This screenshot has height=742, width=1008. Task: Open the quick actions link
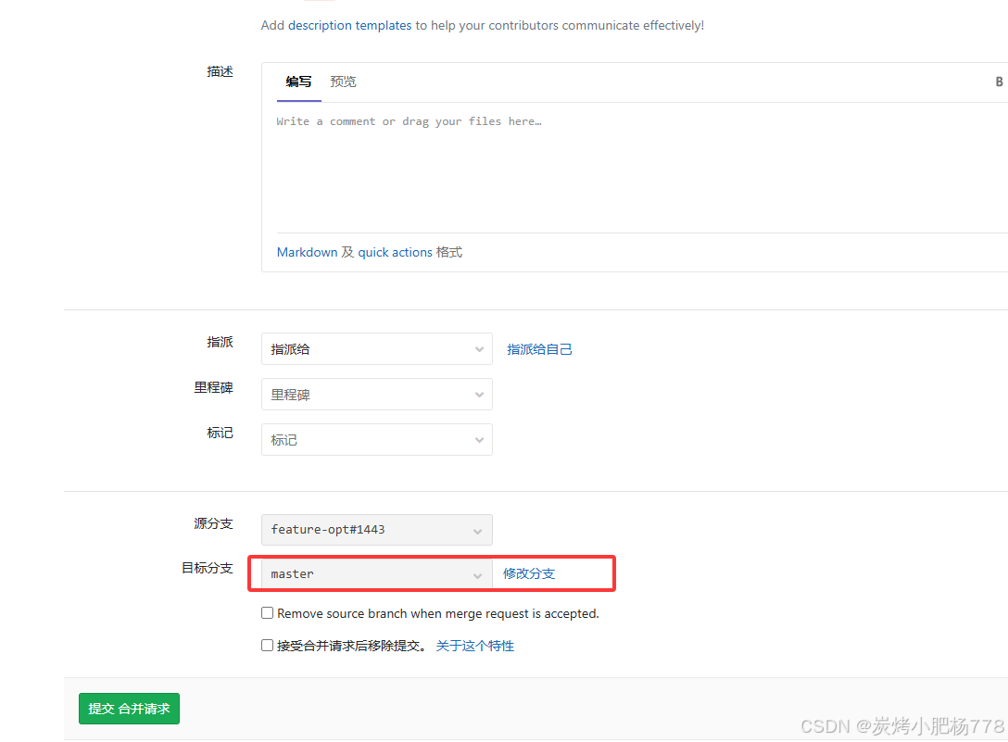[395, 252]
